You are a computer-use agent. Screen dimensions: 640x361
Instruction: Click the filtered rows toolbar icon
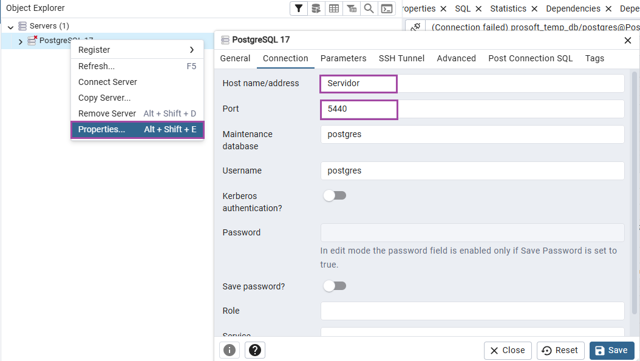(352, 8)
